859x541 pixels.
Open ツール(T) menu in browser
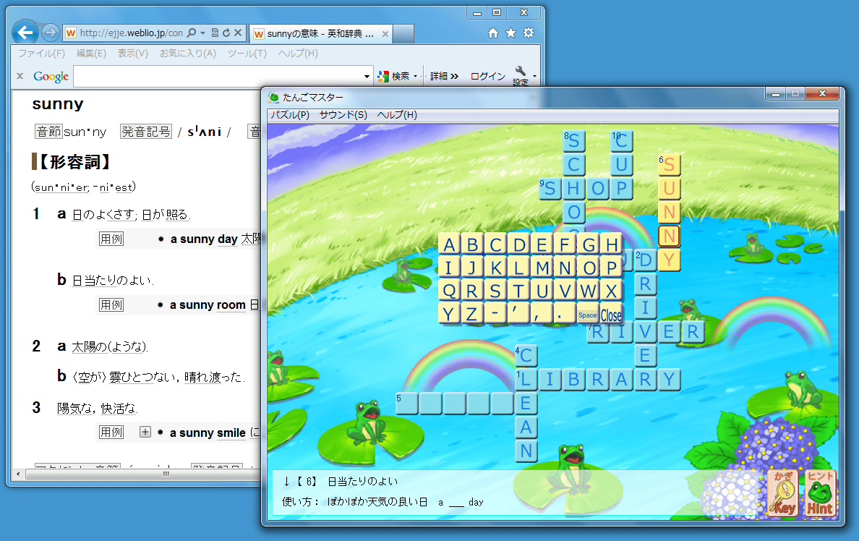tap(247, 54)
